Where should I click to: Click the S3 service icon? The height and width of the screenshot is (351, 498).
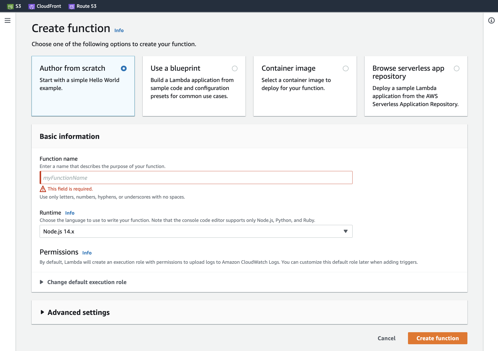(x=10, y=7)
